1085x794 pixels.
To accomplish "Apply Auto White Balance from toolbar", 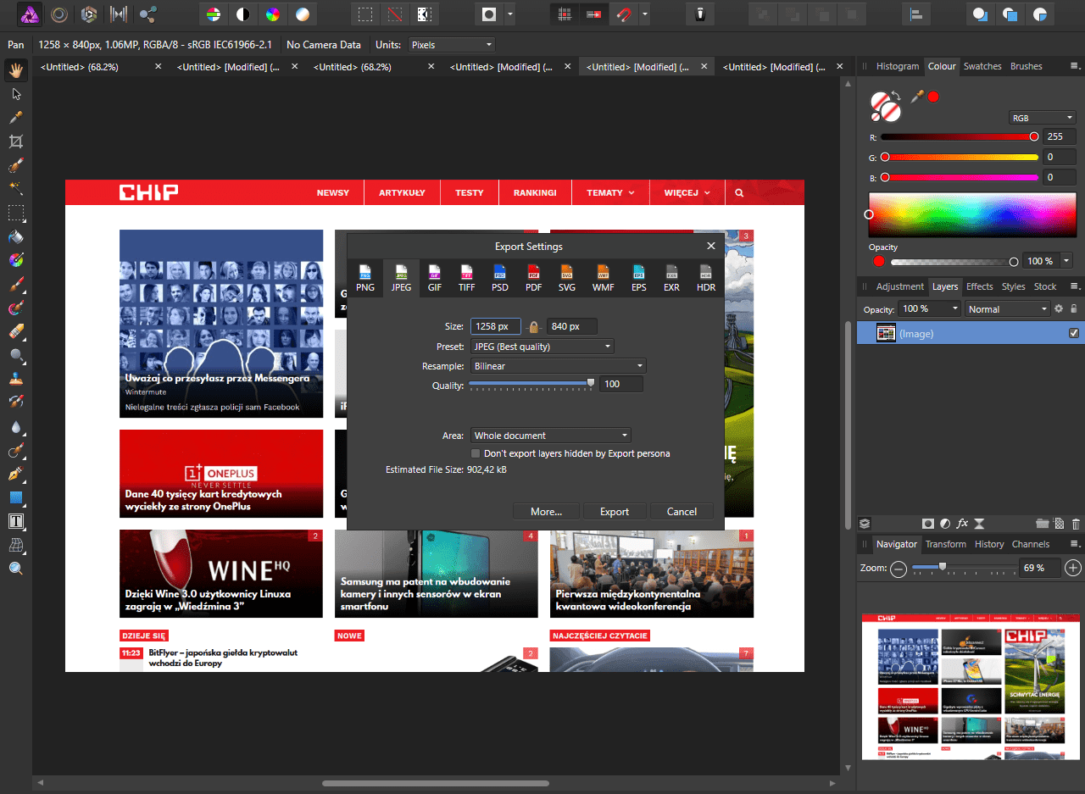I will 301,14.
